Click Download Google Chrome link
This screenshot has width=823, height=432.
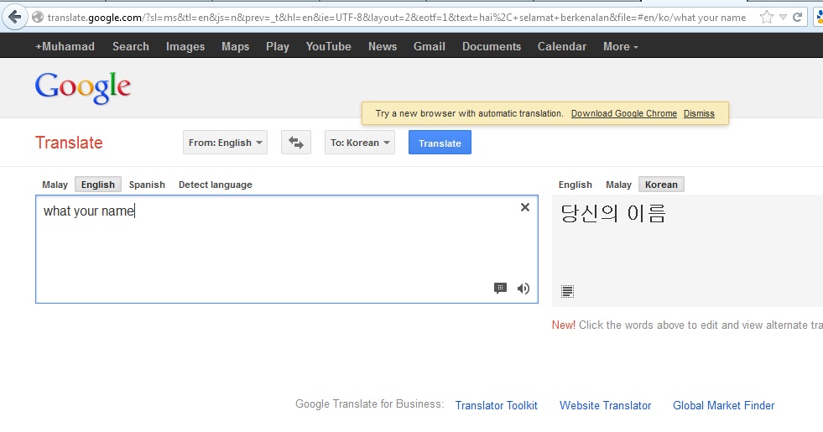(624, 113)
